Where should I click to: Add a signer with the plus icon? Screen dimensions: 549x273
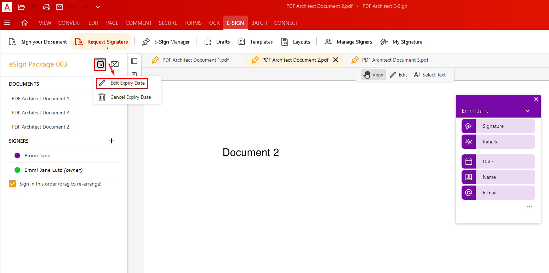(x=111, y=141)
